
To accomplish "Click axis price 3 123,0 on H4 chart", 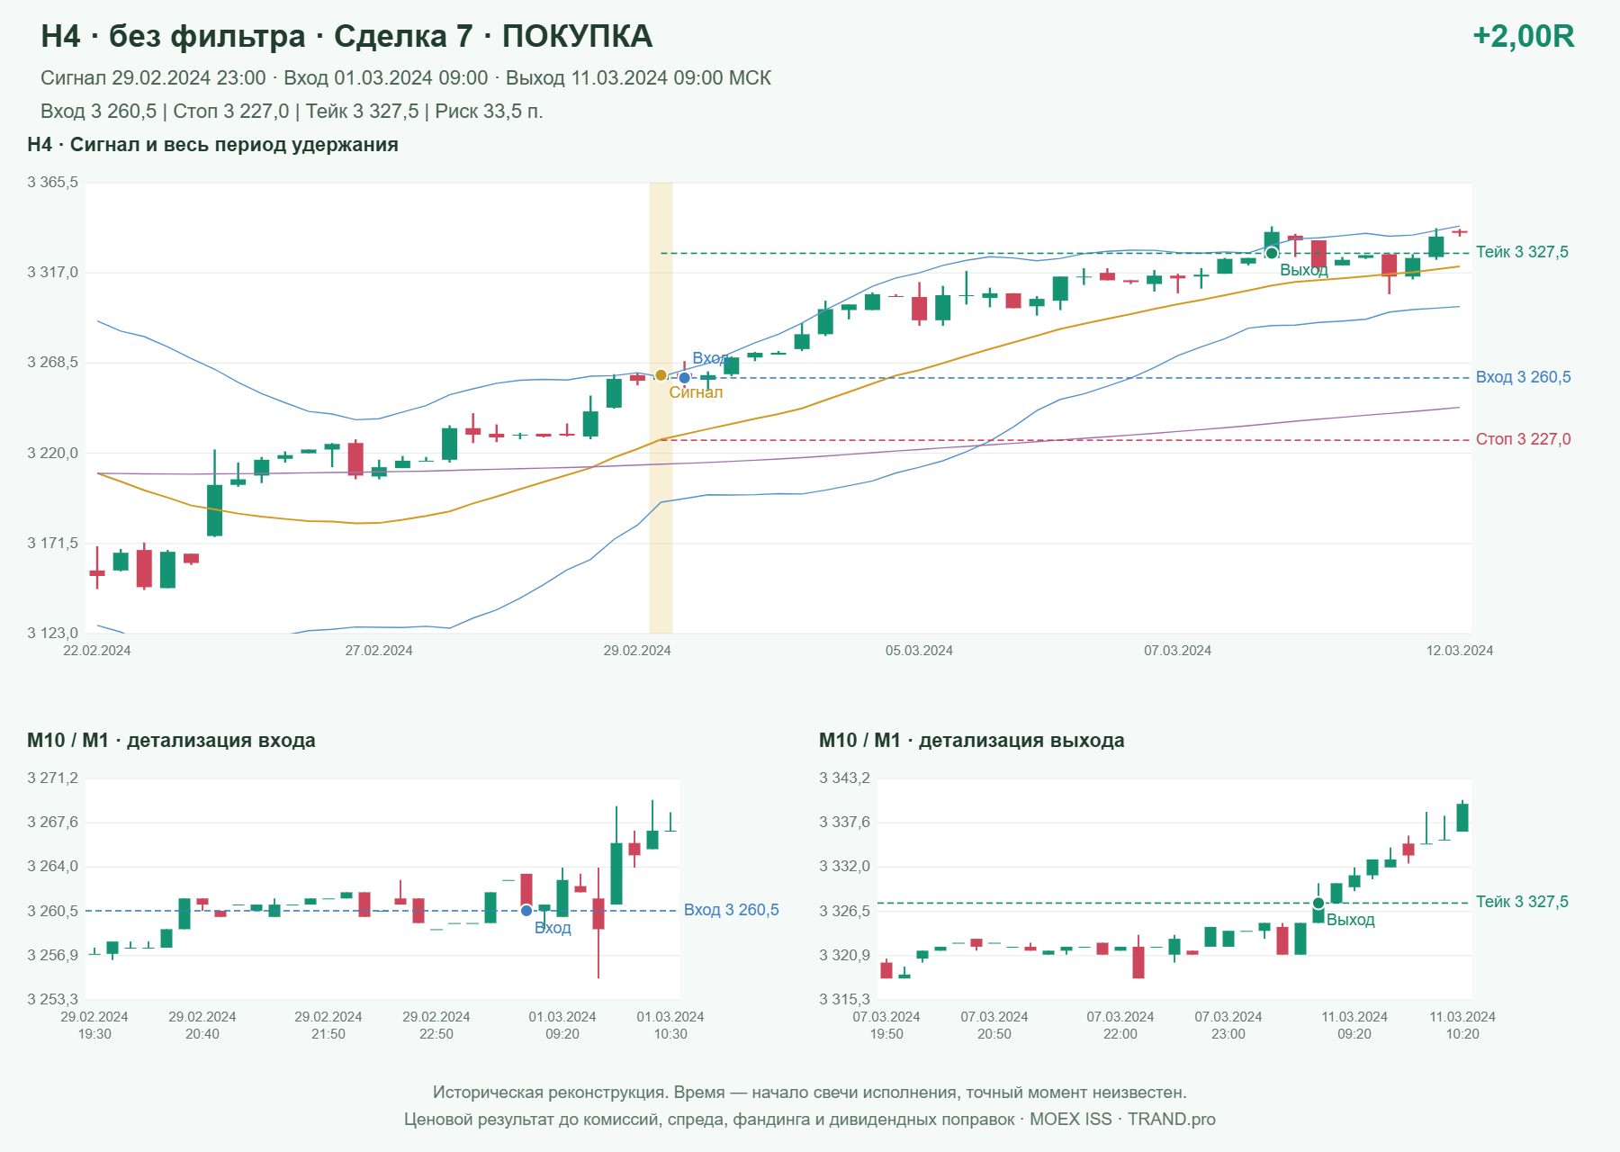I will (x=53, y=634).
